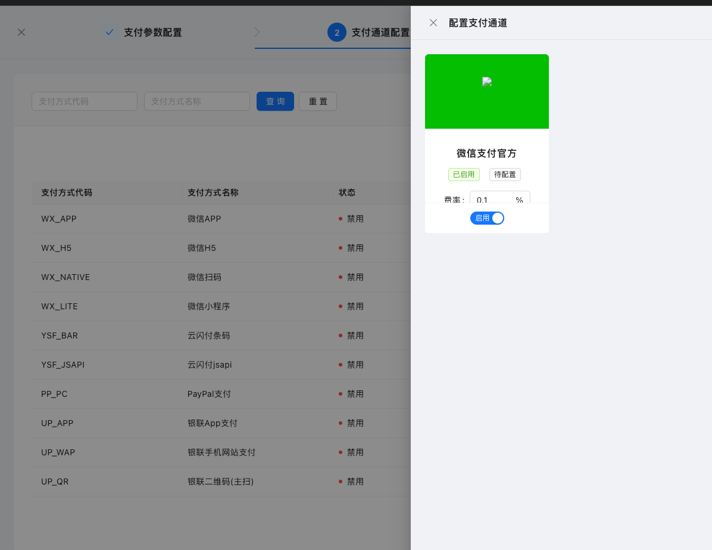Click the 重置 button

318,101
